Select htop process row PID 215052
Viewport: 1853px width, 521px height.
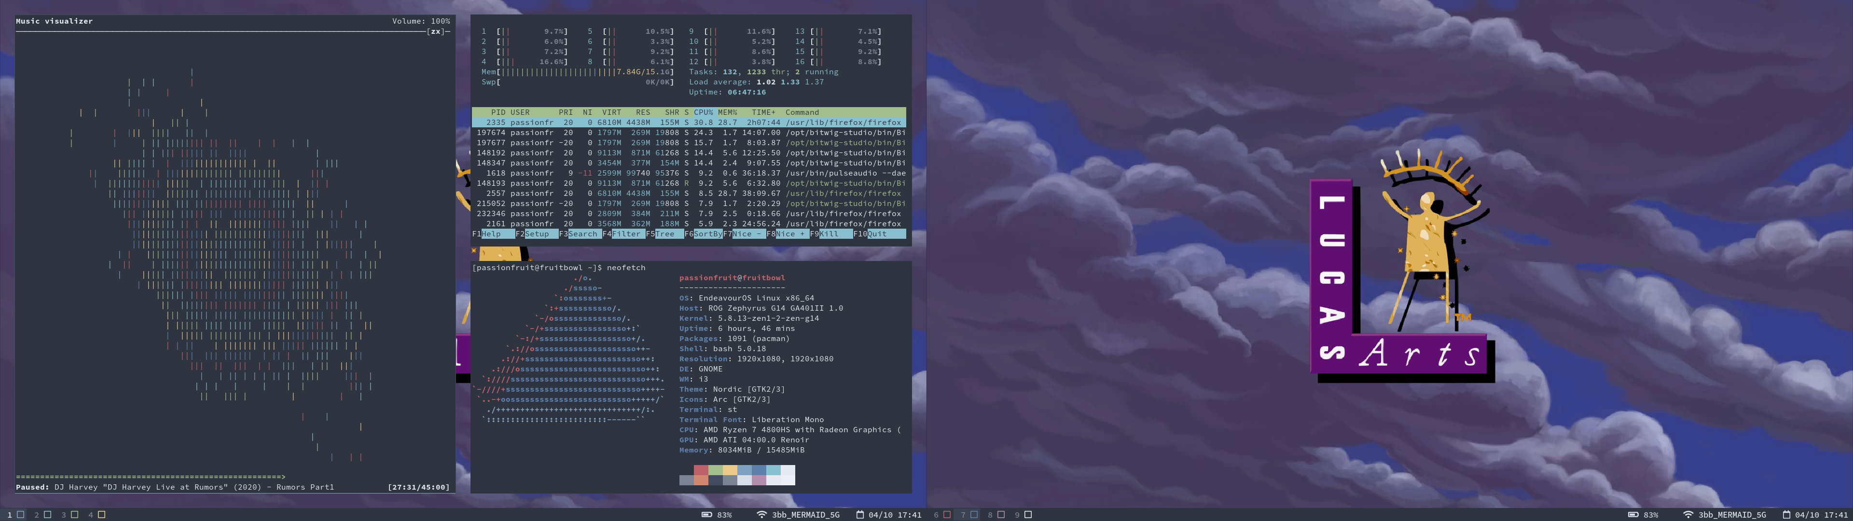click(689, 203)
